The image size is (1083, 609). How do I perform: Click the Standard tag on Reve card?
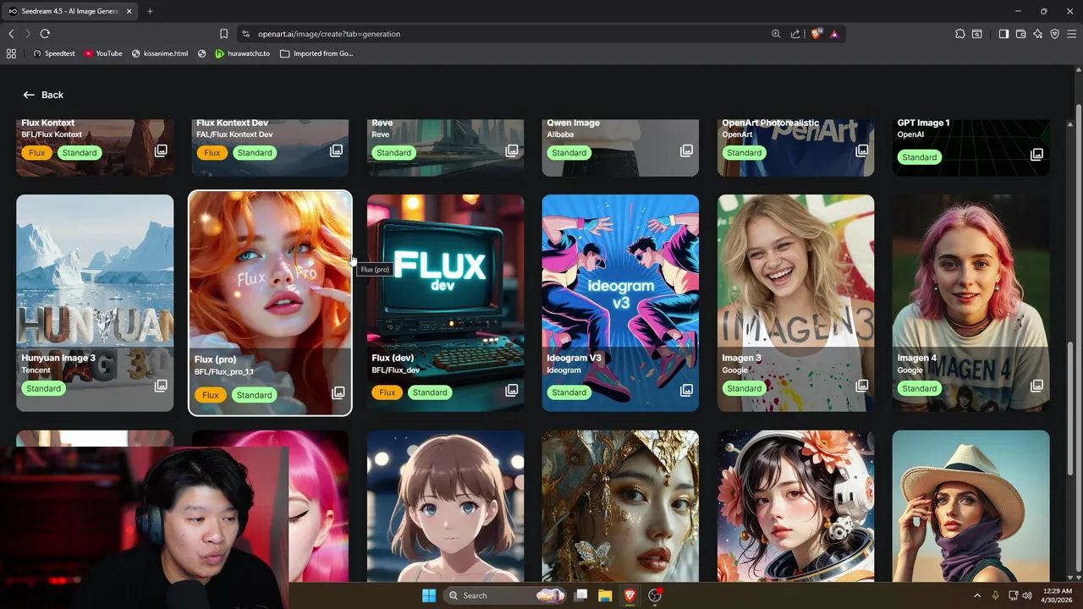(x=393, y=153)
